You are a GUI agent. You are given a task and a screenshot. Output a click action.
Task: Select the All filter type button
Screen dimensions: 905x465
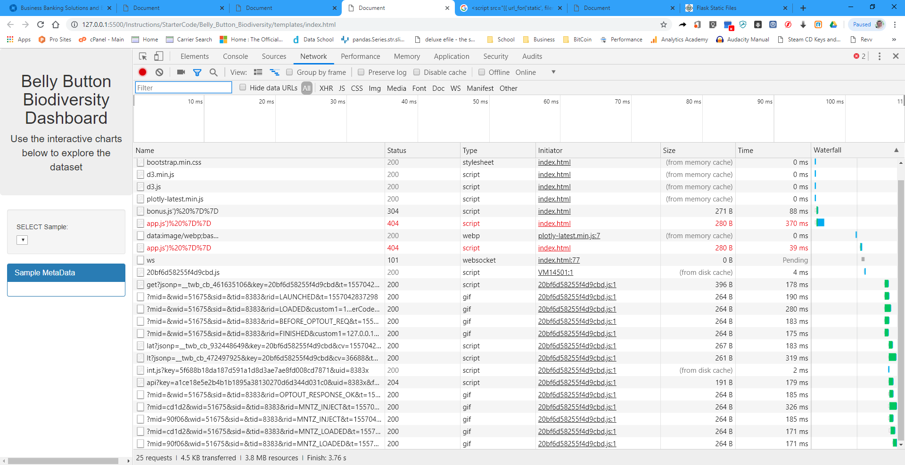(x=307, y=88)
